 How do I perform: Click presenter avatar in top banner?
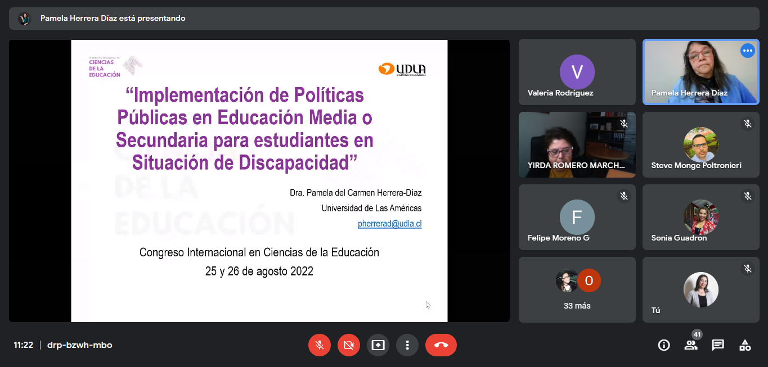pos(24,19)
